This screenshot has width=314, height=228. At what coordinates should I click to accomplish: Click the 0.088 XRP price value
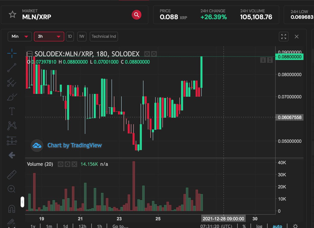pos(174,17)
